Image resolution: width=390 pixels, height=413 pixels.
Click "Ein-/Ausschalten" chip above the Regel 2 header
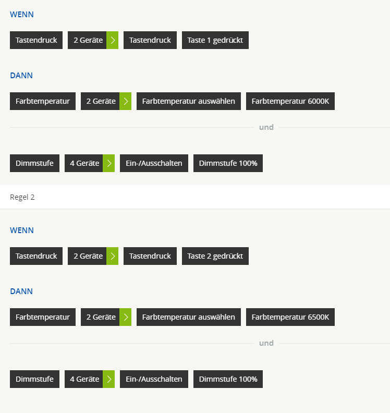[154, 163]
